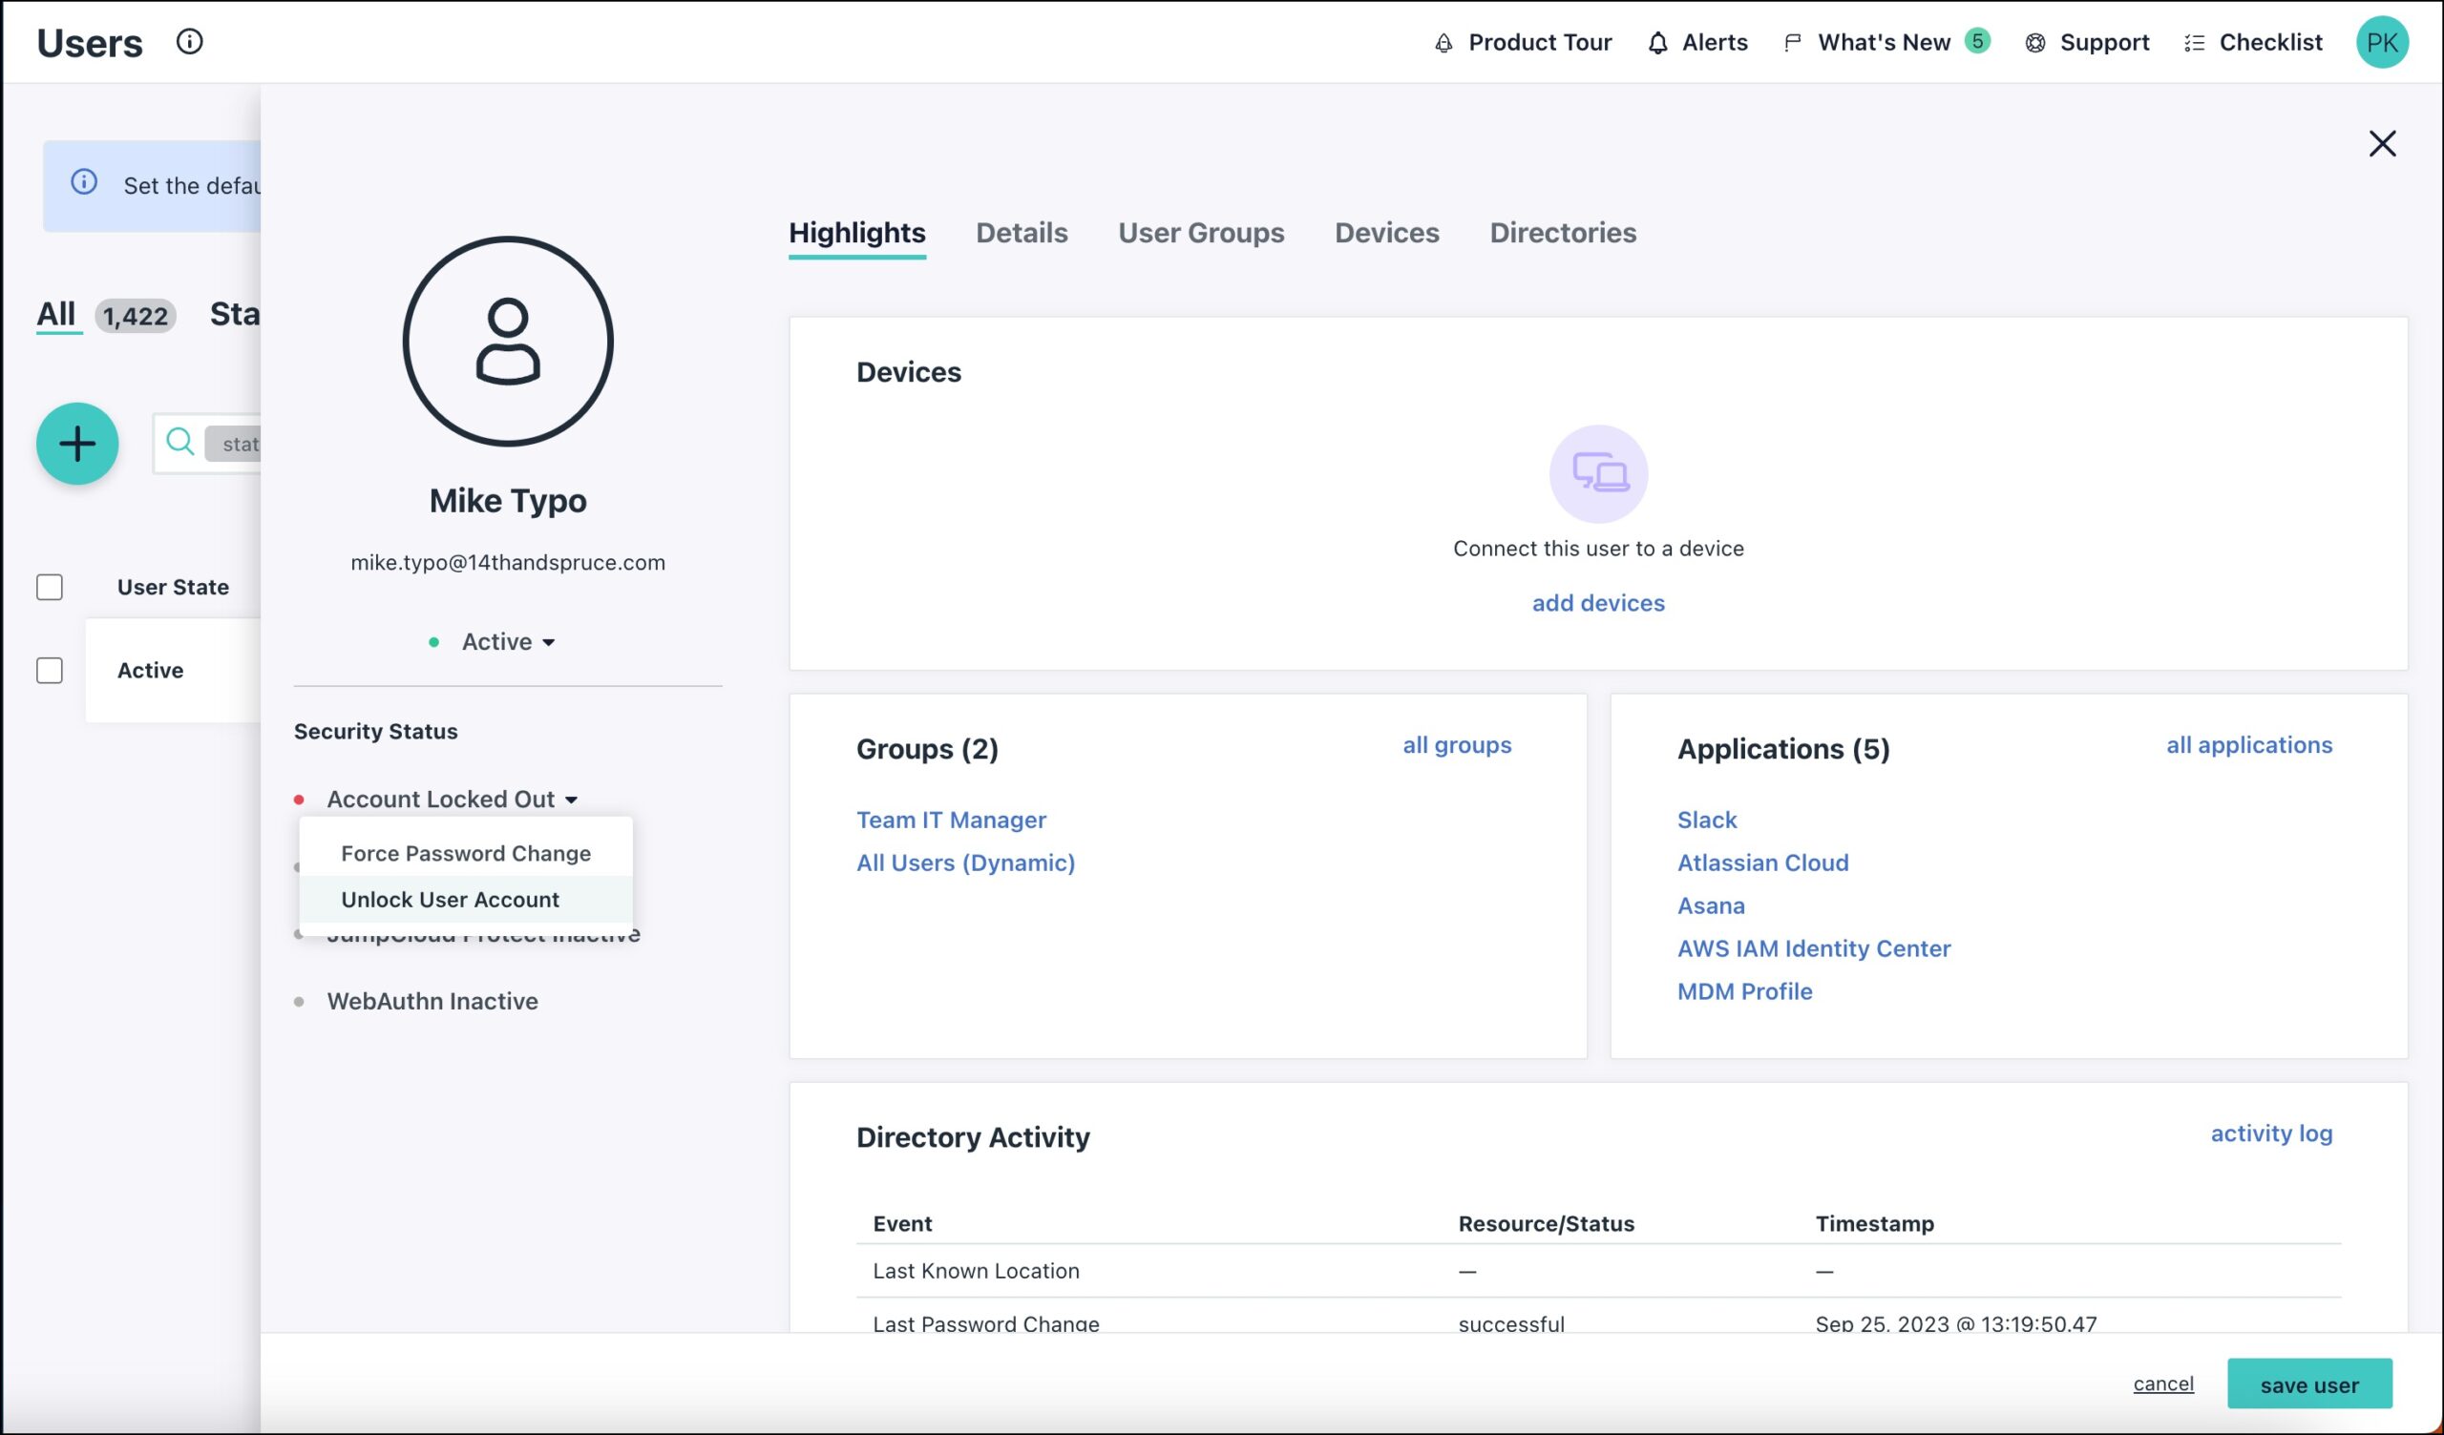Select Unlock User Account option
Screen dimensions: 2444x1435
point(450,899)
